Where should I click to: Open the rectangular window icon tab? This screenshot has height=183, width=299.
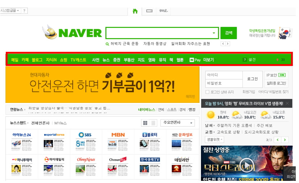point(149,11)
